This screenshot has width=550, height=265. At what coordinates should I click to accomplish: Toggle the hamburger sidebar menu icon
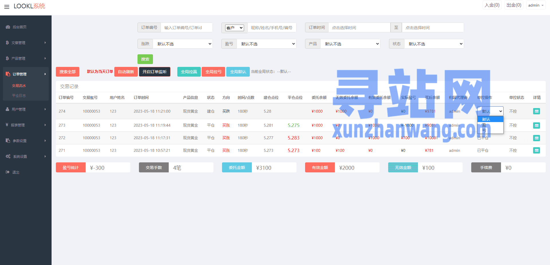click(x=7, y=7)
